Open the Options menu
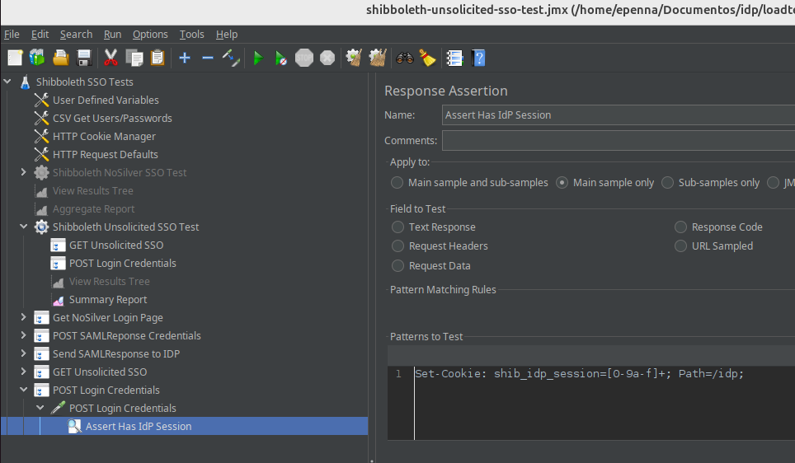The width and height of the screenshot is (795, 463). point(150,35)
